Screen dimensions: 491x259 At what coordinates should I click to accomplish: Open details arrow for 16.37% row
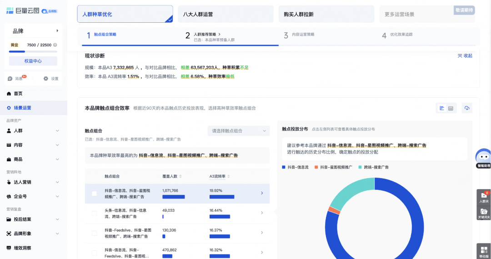(262, 232)
